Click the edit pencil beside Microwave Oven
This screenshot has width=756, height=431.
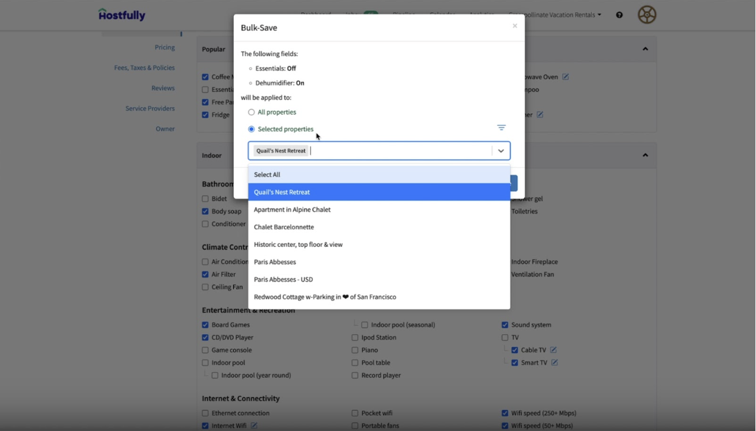point(565,76)
